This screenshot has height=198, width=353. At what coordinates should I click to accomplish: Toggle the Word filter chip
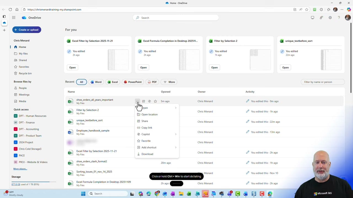pos(96,82)
